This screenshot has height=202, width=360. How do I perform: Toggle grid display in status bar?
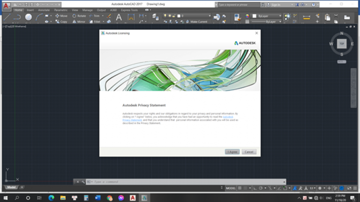[240, 188]
